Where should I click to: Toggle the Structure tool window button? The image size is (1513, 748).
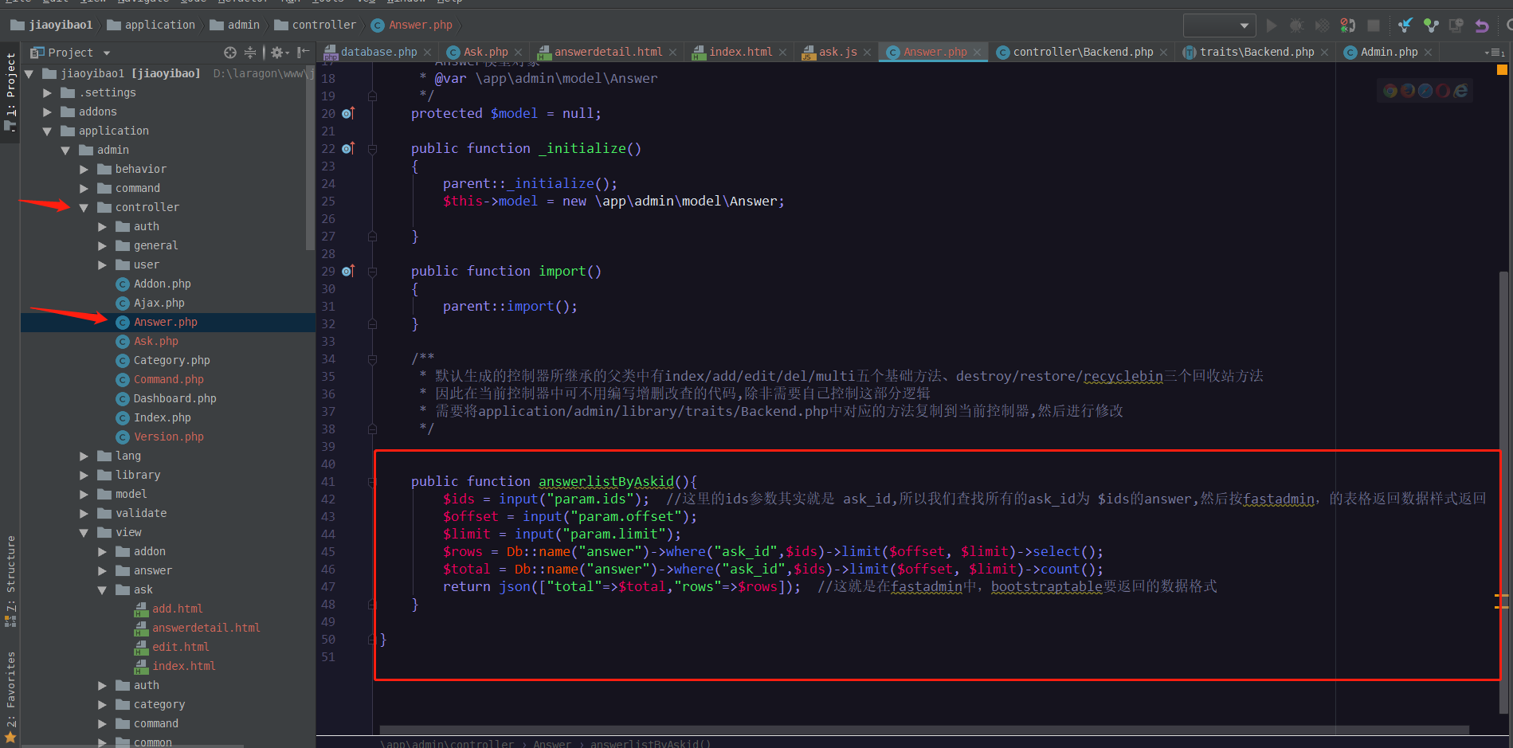[x=10, y=580]
